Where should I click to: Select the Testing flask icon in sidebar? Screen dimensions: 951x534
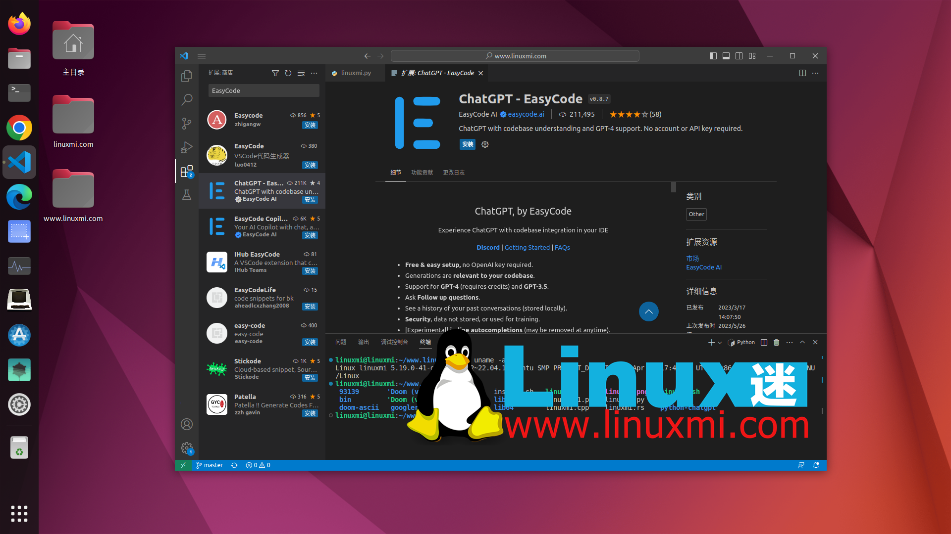(x=187, y=195)
